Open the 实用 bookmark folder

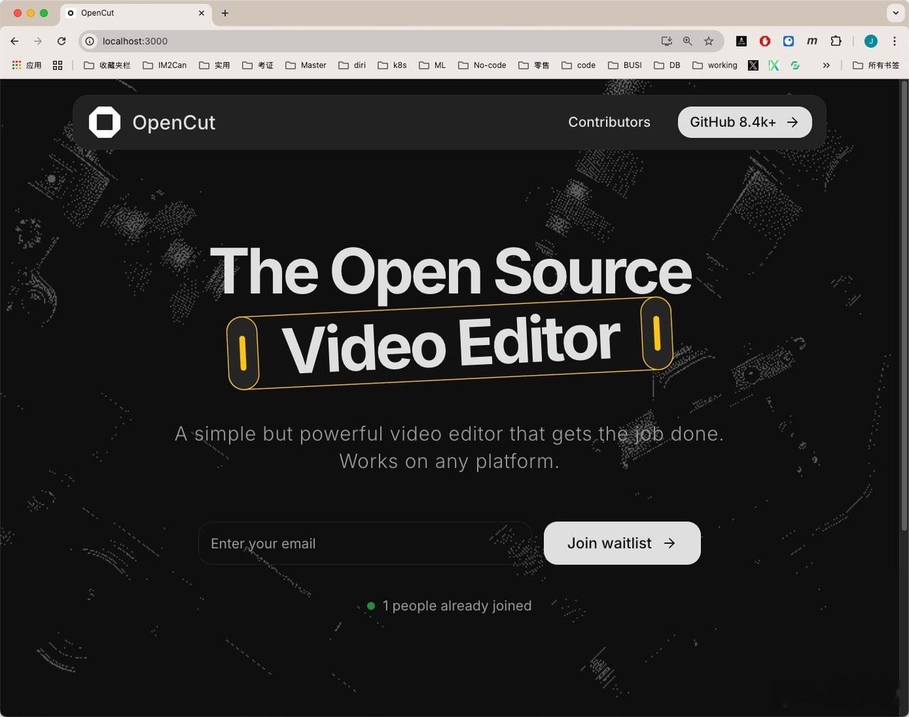214,65
